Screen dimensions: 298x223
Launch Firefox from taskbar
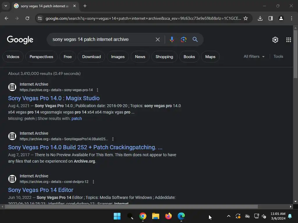[168, 216]
